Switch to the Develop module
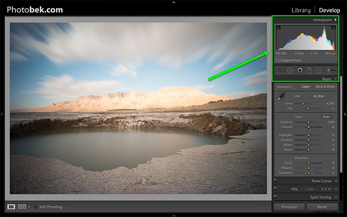347x217 pixels. [x=329, y=10]
